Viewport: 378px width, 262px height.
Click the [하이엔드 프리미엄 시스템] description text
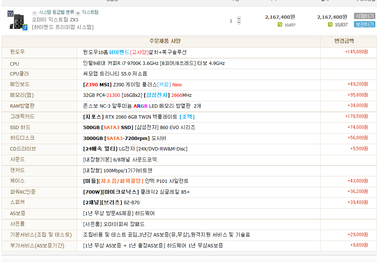tap(63, 27)
